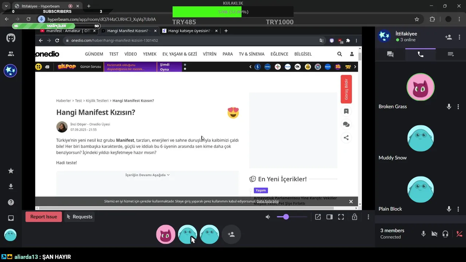
Task: Toggle headphones deafen in call controls
Action: click(x=445, y=234)
